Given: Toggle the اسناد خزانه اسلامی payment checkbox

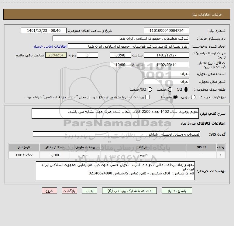Looking at the screenshot, I should click(147, 97).
